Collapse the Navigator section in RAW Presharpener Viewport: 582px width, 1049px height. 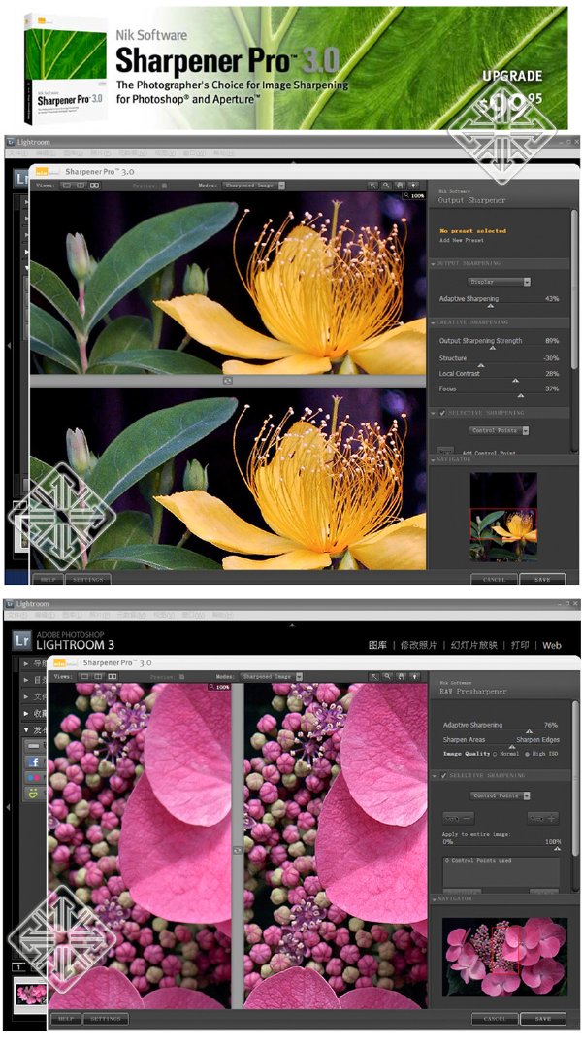[x=435, y=899]
